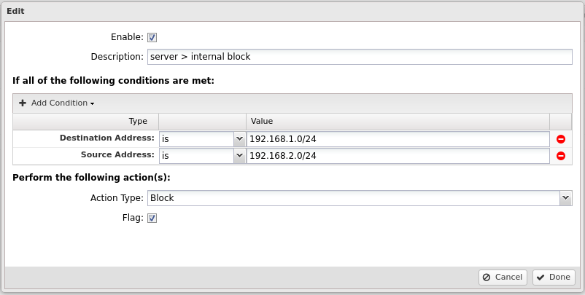Click the 'is' operator for Source Address
Screen dimensions: 585x295
pos(197,156)
